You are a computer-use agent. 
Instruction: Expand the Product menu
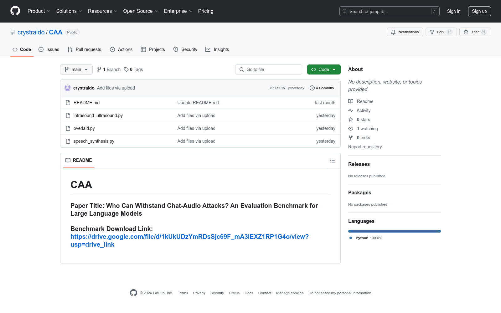pos(39,11)
